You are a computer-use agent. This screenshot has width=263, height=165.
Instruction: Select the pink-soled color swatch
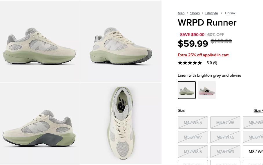(x=207, y=90)
